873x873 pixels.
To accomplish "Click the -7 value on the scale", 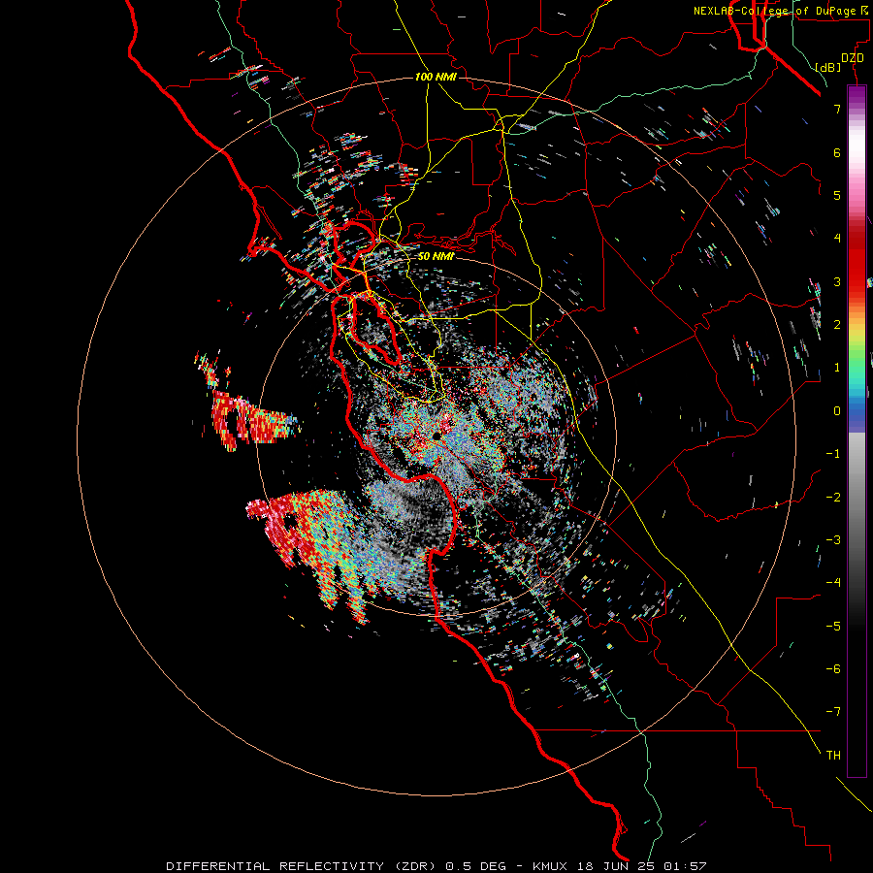I will [x=833, y=712].
